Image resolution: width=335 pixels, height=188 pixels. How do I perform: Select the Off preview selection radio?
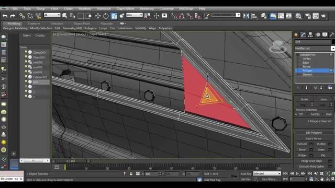coord(296,114)
